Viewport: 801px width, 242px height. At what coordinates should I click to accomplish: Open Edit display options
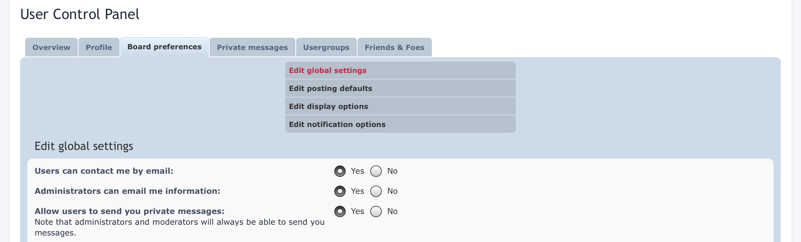(328, 106)
